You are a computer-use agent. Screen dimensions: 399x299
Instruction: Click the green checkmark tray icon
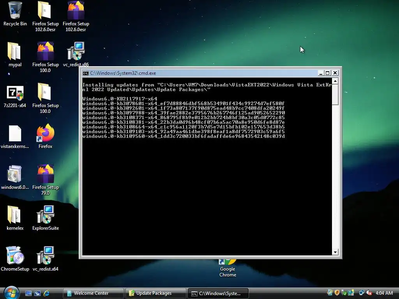pos(344,293)
